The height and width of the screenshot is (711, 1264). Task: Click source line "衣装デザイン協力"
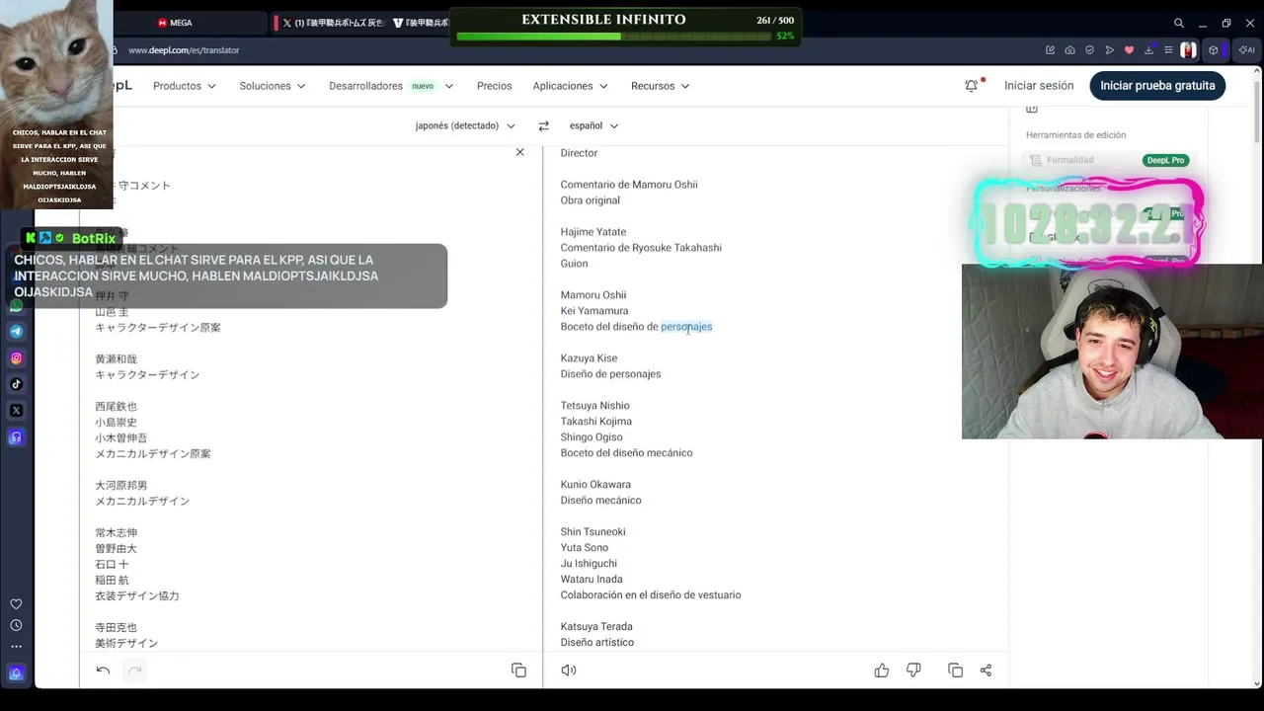pos(137,596)
